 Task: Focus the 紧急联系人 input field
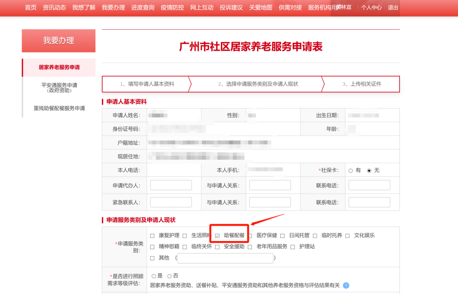pos(171,202)
